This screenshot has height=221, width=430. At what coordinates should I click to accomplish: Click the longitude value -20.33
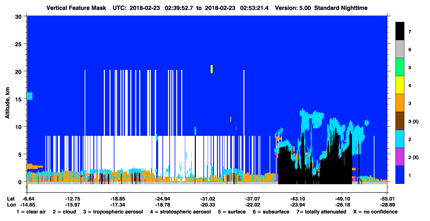[x=207, y=205]
